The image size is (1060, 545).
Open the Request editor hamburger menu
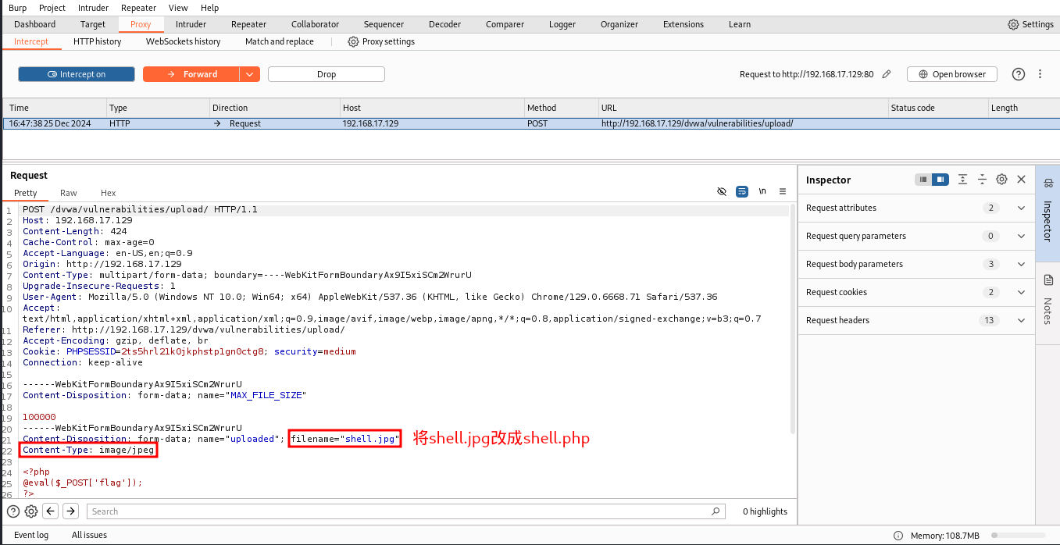point(782,191)
